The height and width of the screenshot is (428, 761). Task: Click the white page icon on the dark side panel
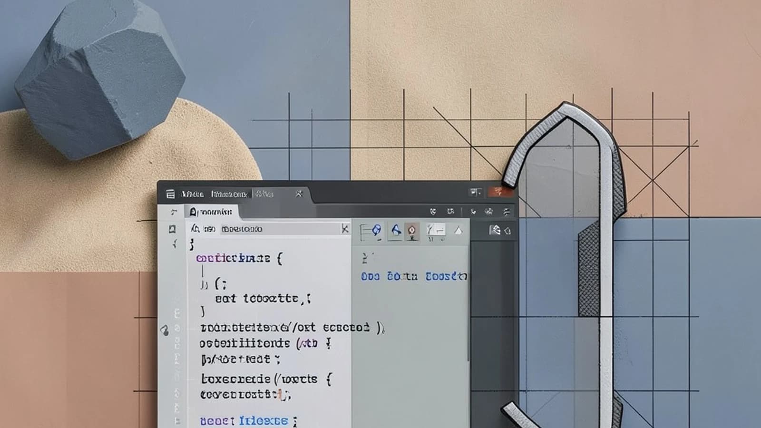tap(495, 230)
